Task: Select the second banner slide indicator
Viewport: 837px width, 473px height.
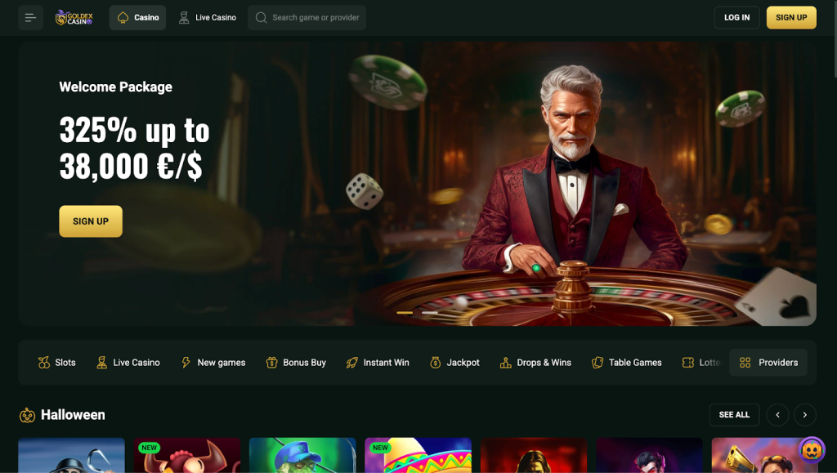Action: coord(430,313)
